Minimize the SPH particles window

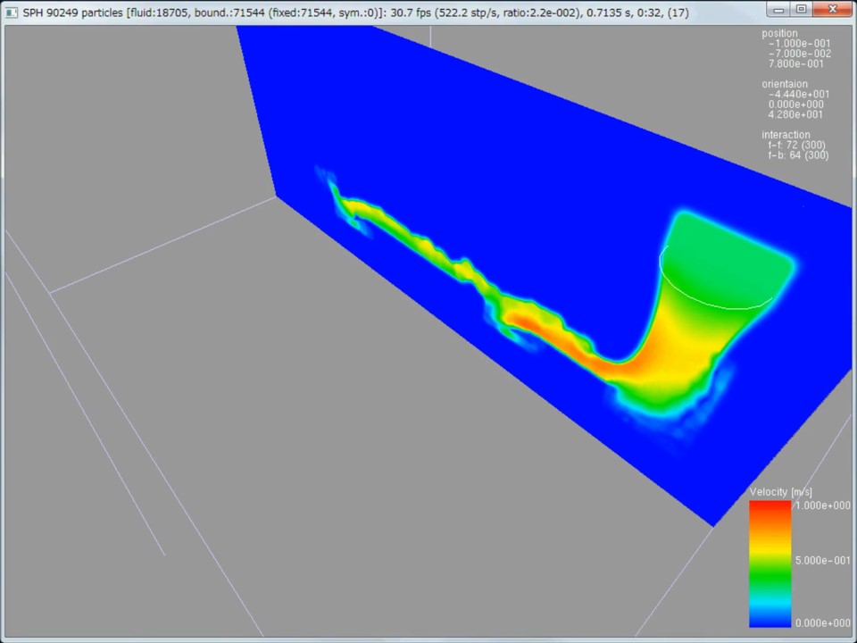pyautogui.click(x=778, y=9)
